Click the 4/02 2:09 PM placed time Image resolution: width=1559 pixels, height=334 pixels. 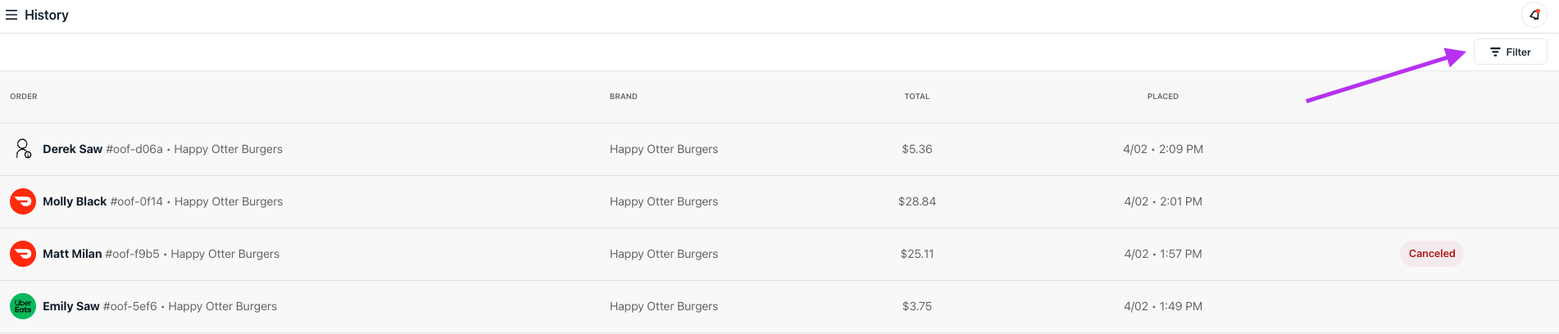click(x=1162, y=149)
